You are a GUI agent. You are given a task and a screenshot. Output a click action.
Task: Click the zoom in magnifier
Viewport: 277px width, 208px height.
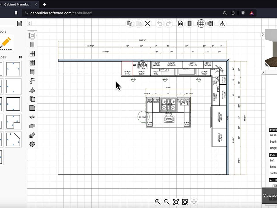pyautogui.click(x=158, y=202)
